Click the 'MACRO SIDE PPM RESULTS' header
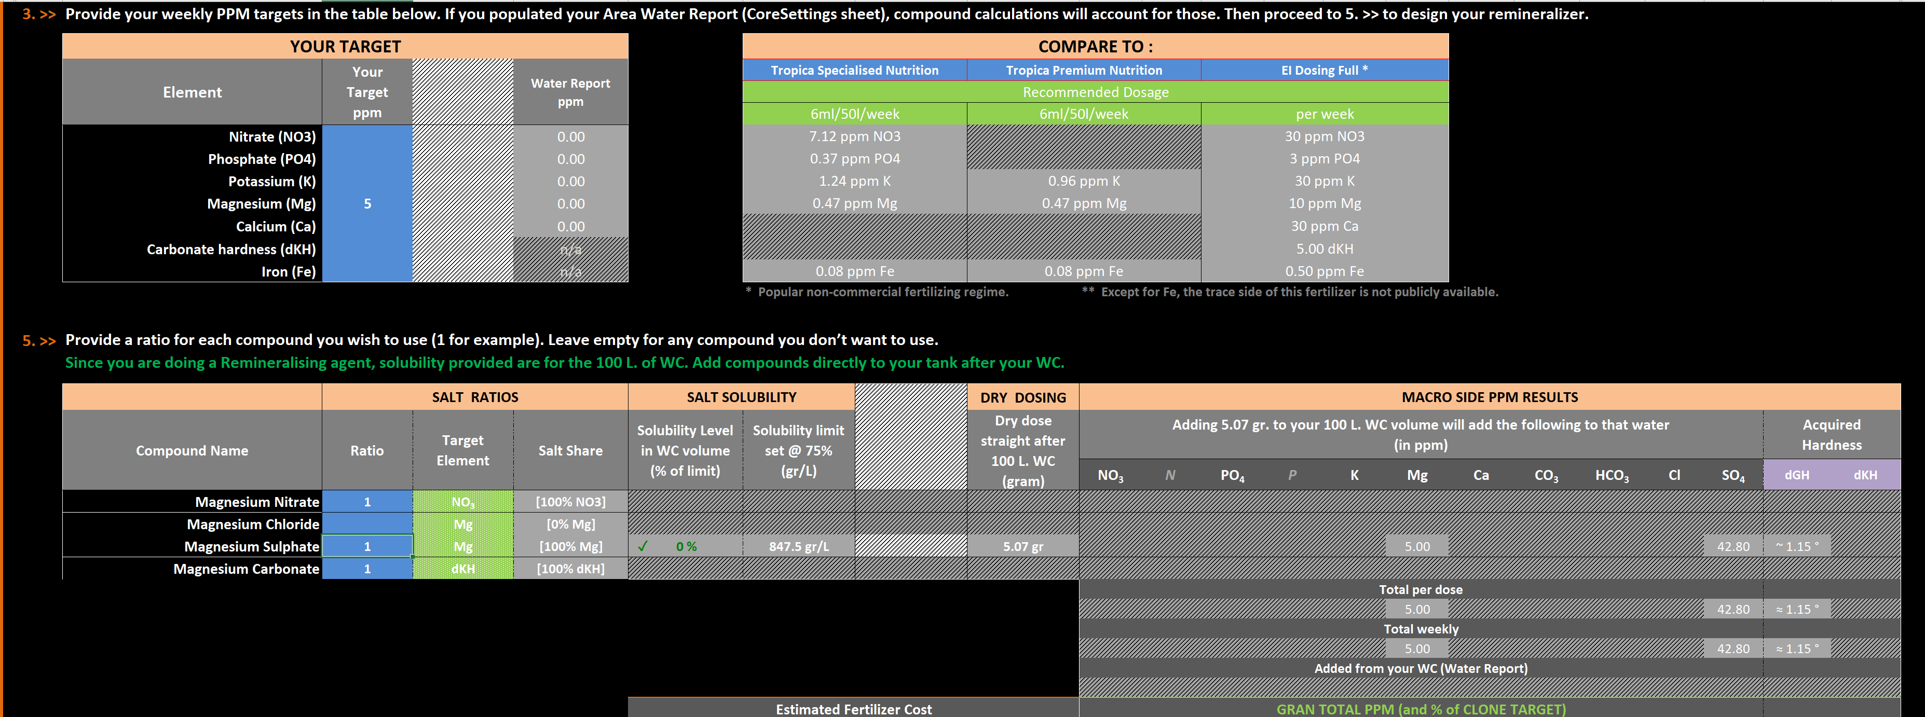 pos(1490,397)
